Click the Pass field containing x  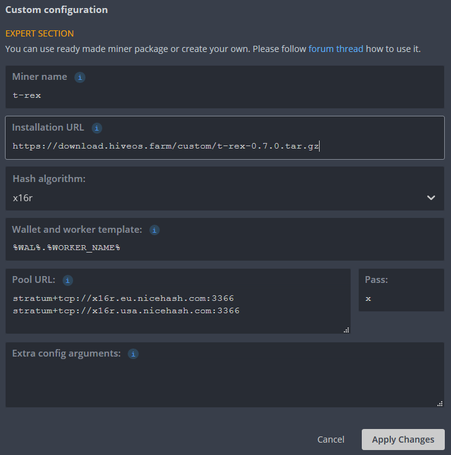coord(401,298)
